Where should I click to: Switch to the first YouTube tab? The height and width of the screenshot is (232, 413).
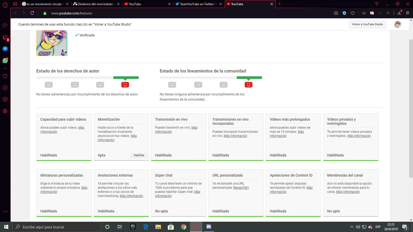click(147, 4)
